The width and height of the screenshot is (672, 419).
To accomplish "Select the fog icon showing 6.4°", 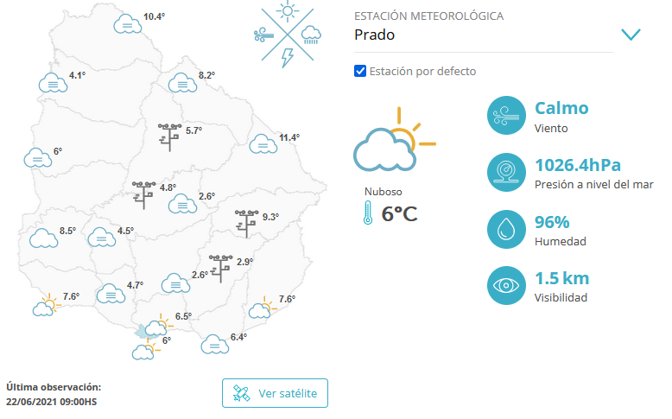I will [214, 344].
